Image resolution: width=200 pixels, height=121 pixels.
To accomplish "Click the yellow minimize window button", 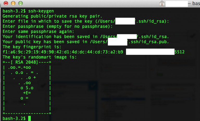I will (x=13, y=3).
